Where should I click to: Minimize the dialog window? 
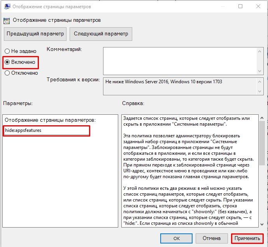[x=223, y=6]
